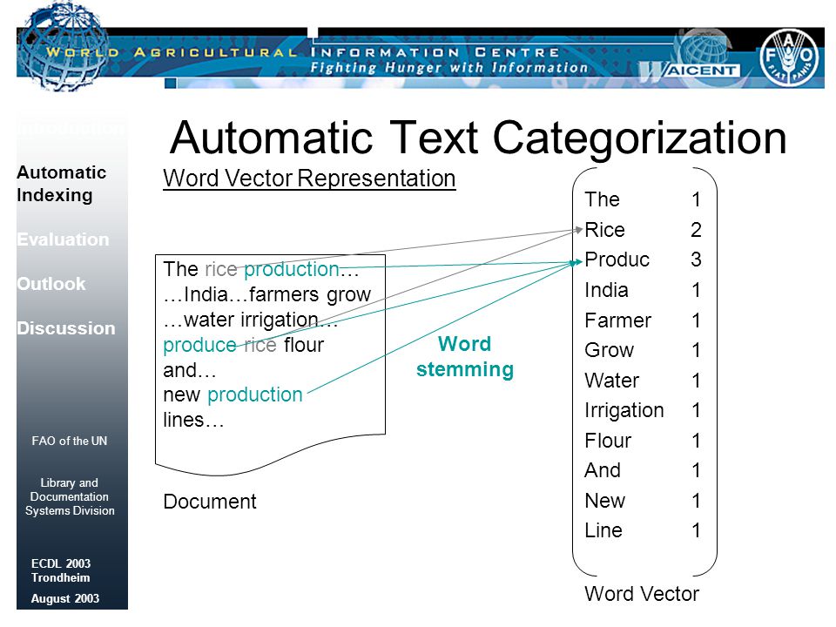The image size is (836, 627).
Task: Select the vector entry 'Farmer'
Action: (x=618, y=320)
